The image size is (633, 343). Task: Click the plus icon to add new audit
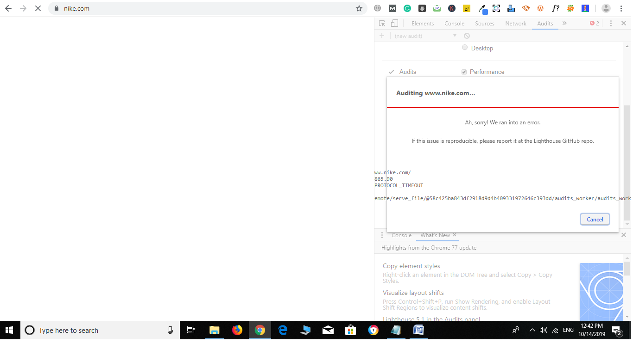(x=382, y=36)
